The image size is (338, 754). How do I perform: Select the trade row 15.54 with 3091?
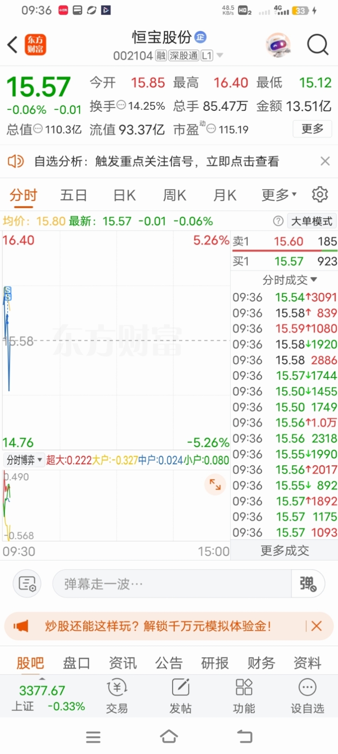pyautogui.click(x=285, y=297)
